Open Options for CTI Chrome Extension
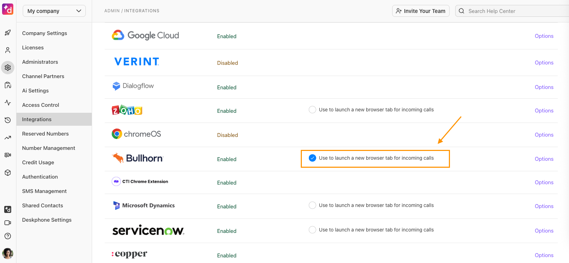 pos(544,182)
